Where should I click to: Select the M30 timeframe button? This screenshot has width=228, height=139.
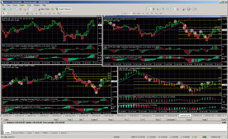(139, 13)
